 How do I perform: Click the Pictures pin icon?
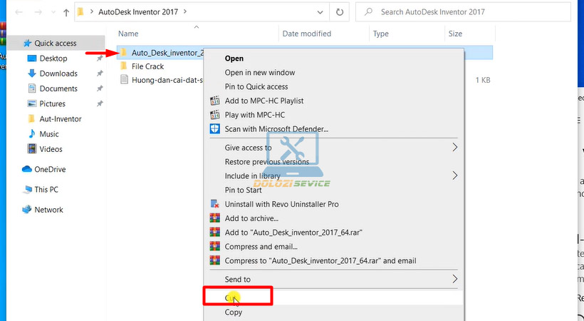(x=100, y=103)
